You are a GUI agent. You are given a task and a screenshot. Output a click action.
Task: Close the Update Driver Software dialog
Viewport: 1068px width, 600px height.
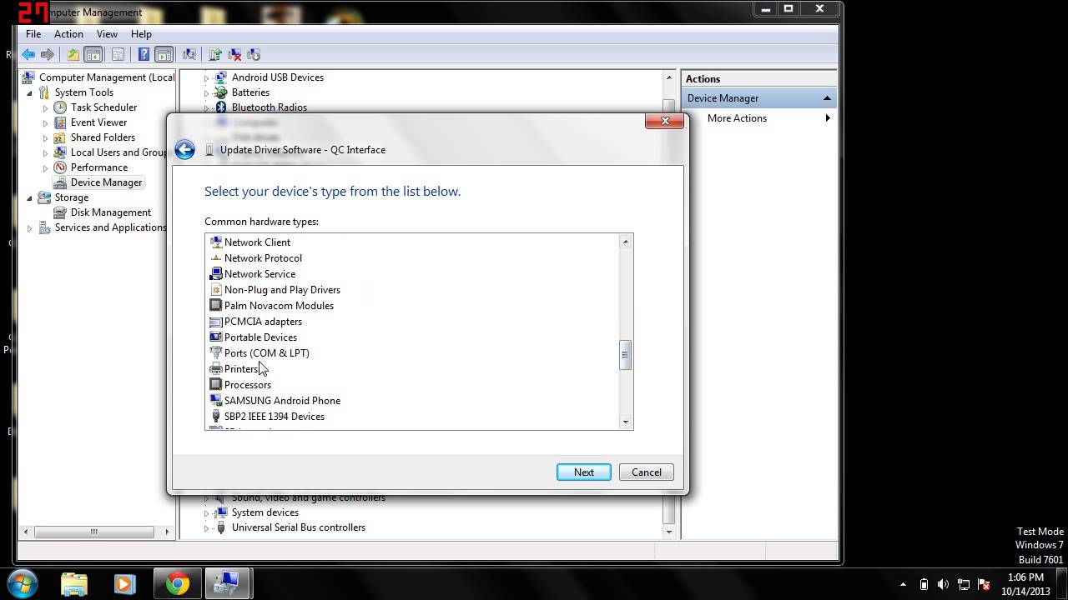click(x=665, y=121)
